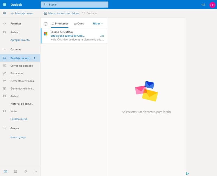This screenshot has width=217, height=176.
Task: Switch to the Prioritarios tab
Action: coord(60,24)
